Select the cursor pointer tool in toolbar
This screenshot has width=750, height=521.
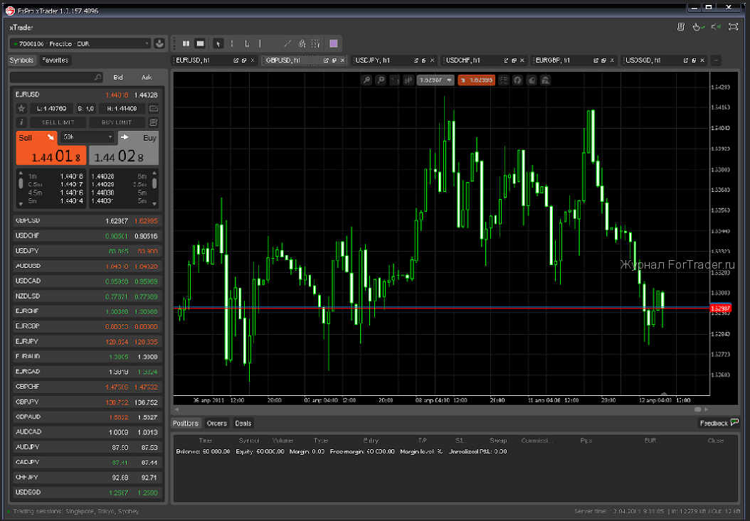218,43
